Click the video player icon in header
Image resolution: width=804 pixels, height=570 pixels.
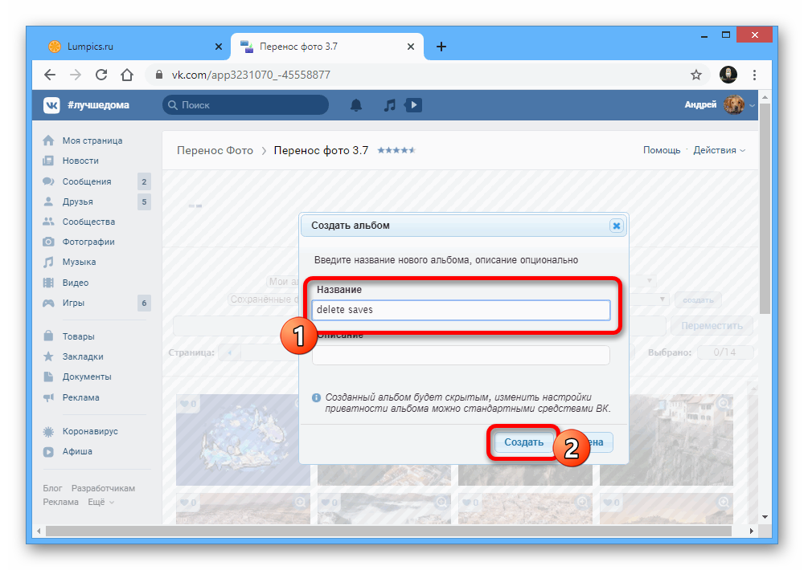click(x=412, y=105)
